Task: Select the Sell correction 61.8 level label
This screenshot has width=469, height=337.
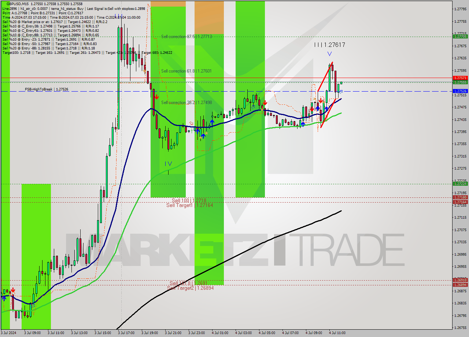Action: point(187,71)
